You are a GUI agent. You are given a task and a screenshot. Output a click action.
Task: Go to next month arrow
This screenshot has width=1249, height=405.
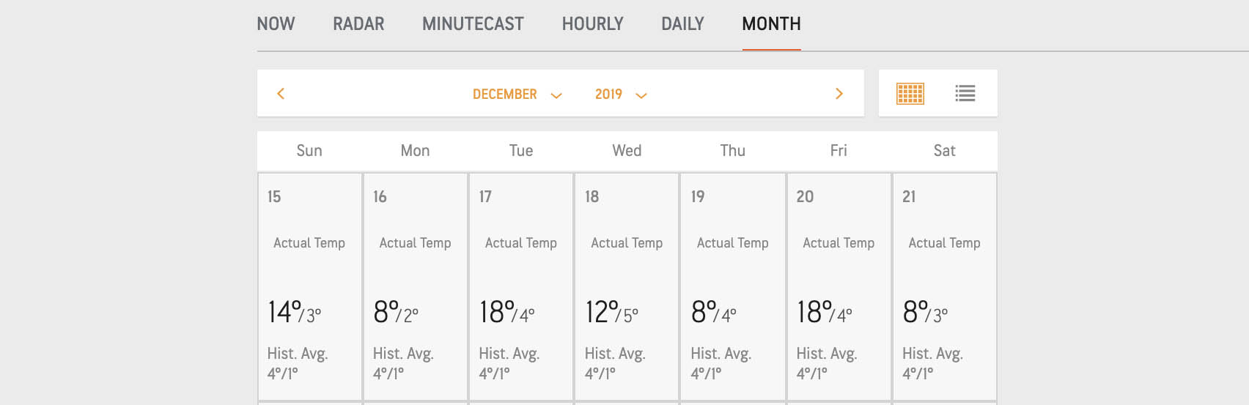[x=839, y=94]
